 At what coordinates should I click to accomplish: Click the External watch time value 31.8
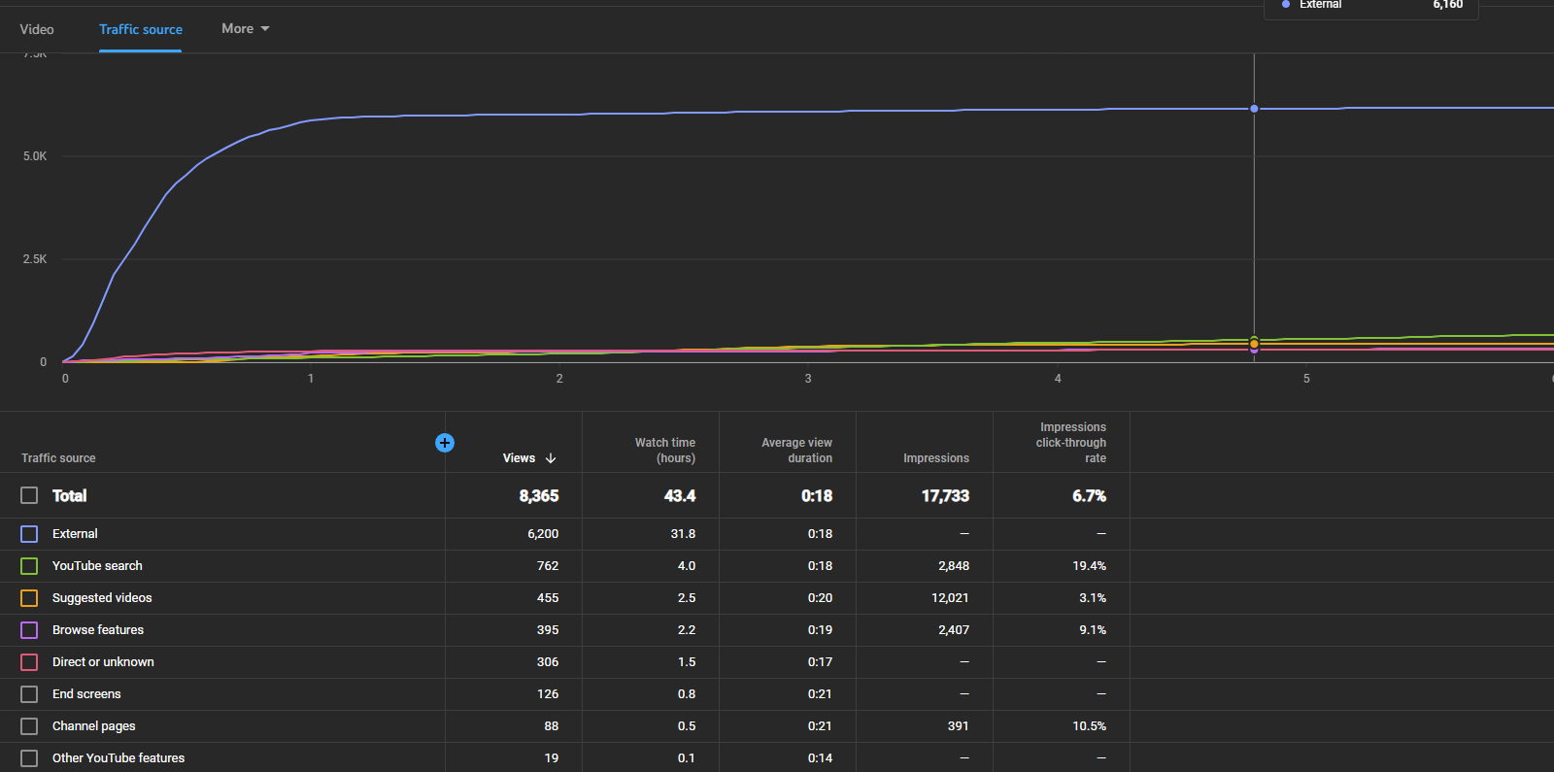683,534
